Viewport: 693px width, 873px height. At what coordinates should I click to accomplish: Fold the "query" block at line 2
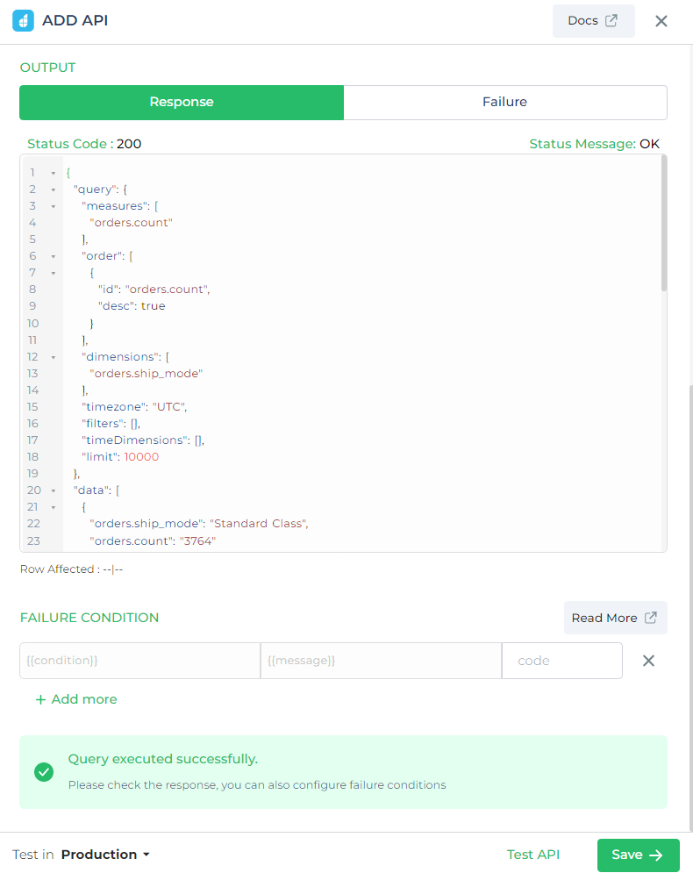click(53, 190)
